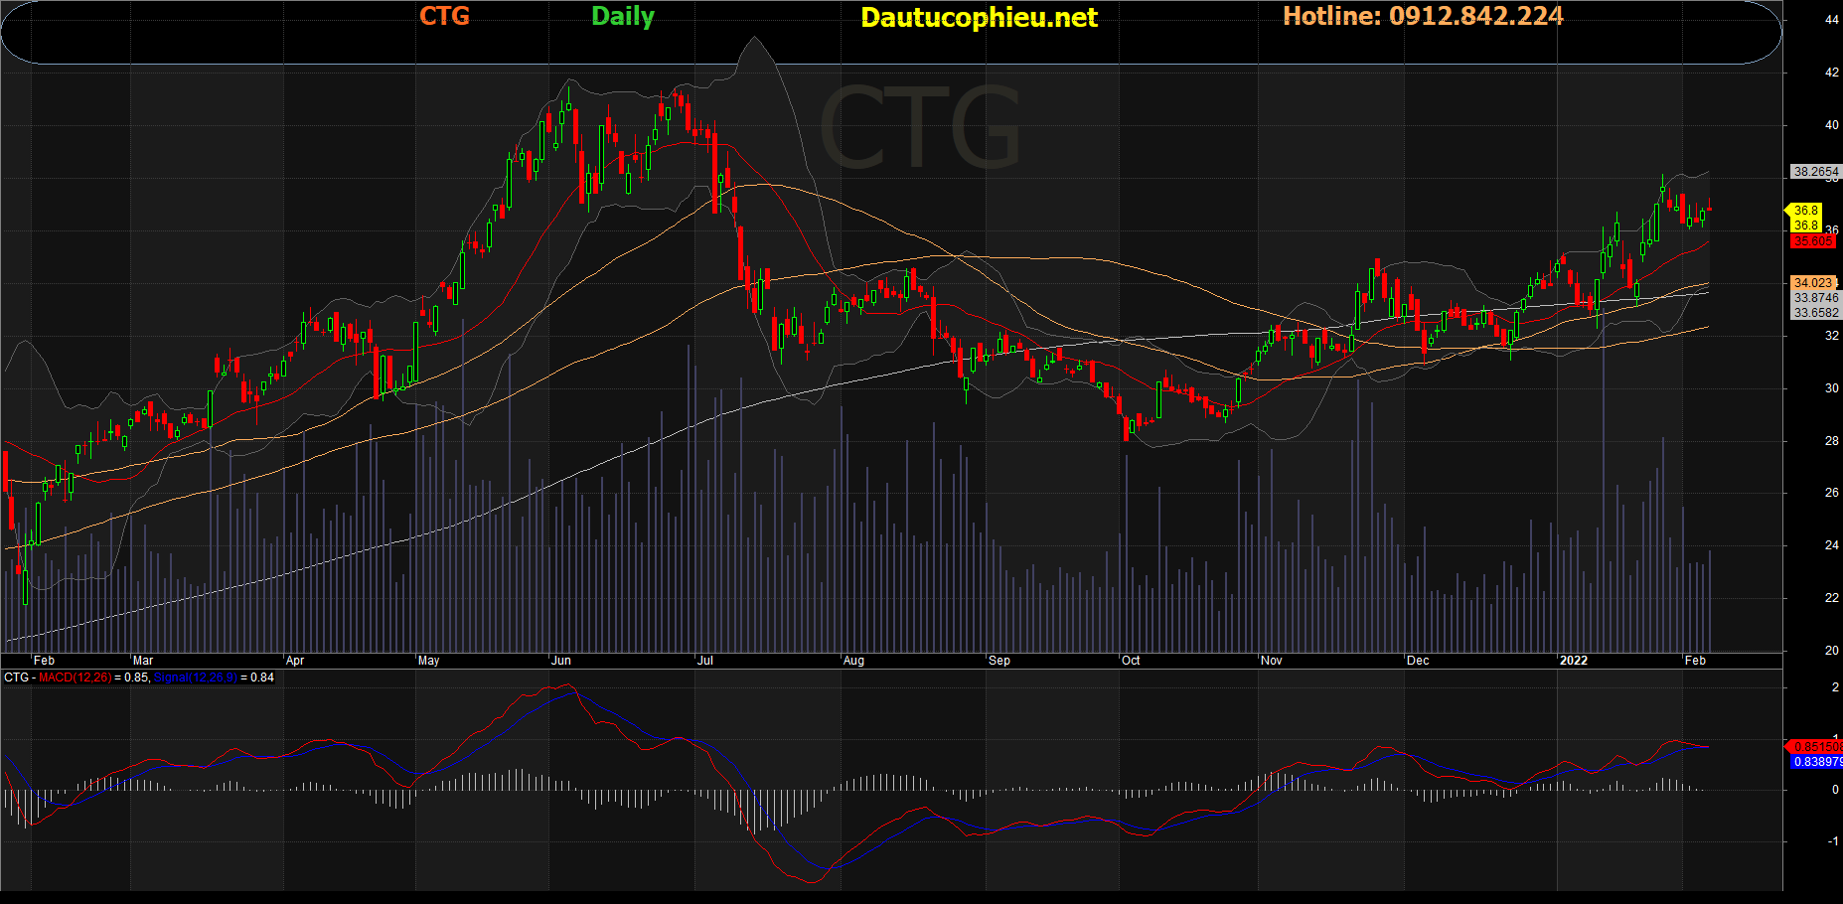Click the 44 level on price axis

[1831, 20]
